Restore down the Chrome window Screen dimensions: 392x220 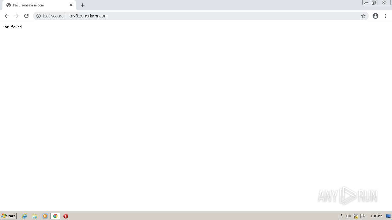374,3
